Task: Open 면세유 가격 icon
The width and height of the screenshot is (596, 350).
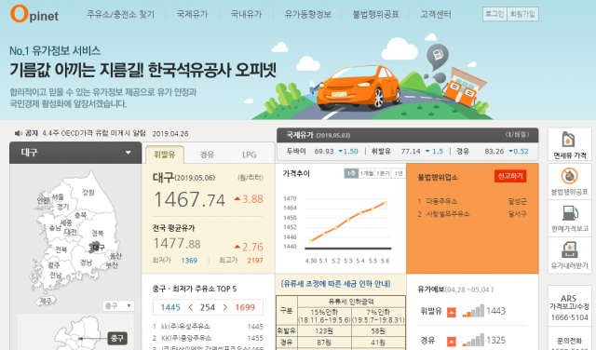Action: [x=569, y=145]
